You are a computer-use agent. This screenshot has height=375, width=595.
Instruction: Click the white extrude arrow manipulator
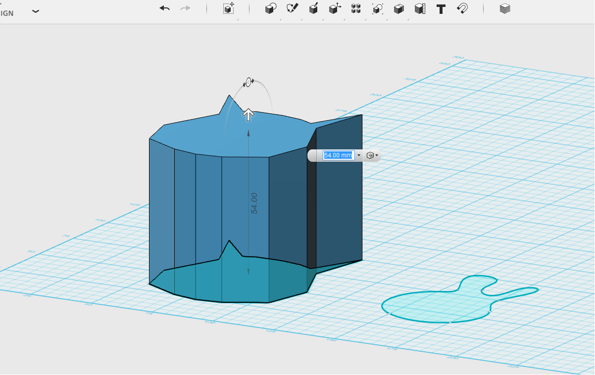248,115
